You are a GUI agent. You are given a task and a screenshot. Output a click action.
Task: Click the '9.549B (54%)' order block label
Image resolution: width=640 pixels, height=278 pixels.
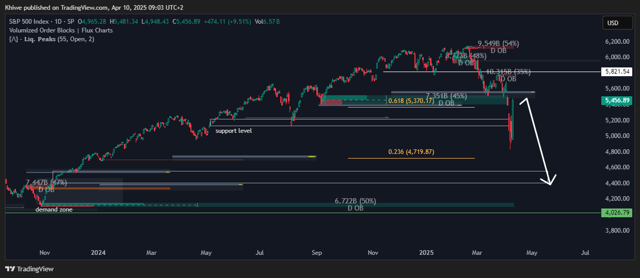[x=498, y=44]
